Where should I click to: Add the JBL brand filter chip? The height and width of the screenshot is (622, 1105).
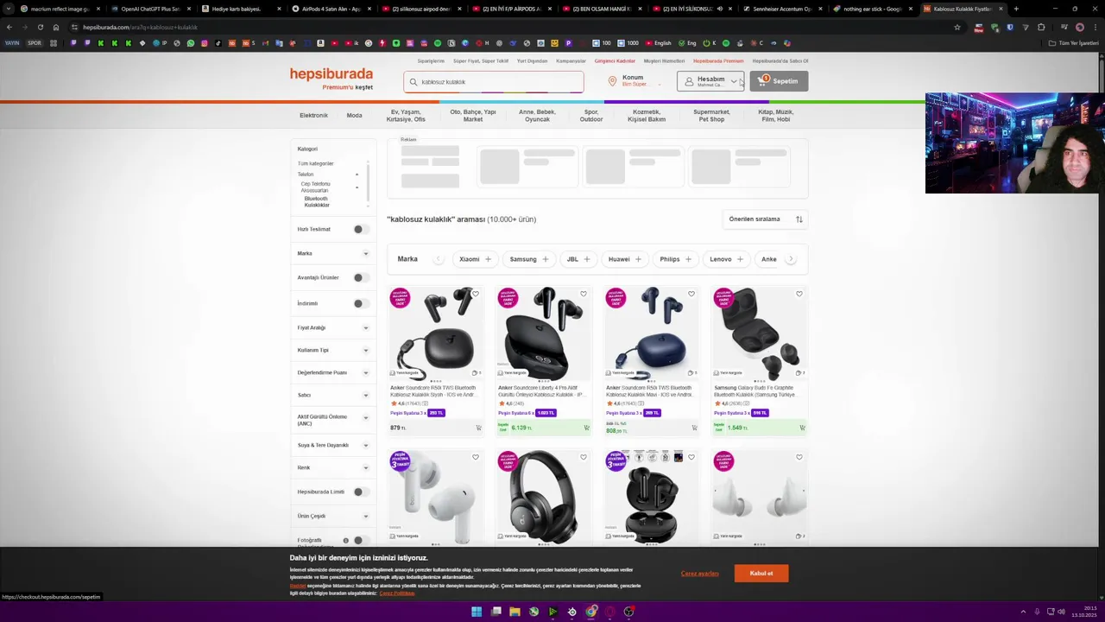(x=578, y=259)
